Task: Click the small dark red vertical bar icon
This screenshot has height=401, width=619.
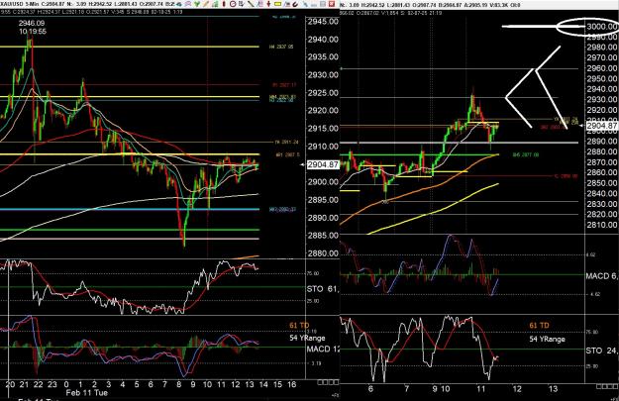Action: click(x=224, y=4)
